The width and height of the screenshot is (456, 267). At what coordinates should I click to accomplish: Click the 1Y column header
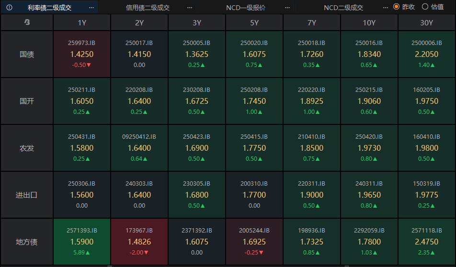[x=82, y=22]
